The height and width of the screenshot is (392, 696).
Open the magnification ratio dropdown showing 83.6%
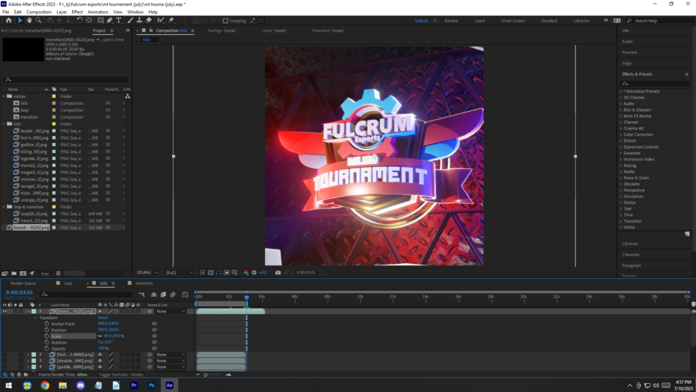(x=148, y=273)
